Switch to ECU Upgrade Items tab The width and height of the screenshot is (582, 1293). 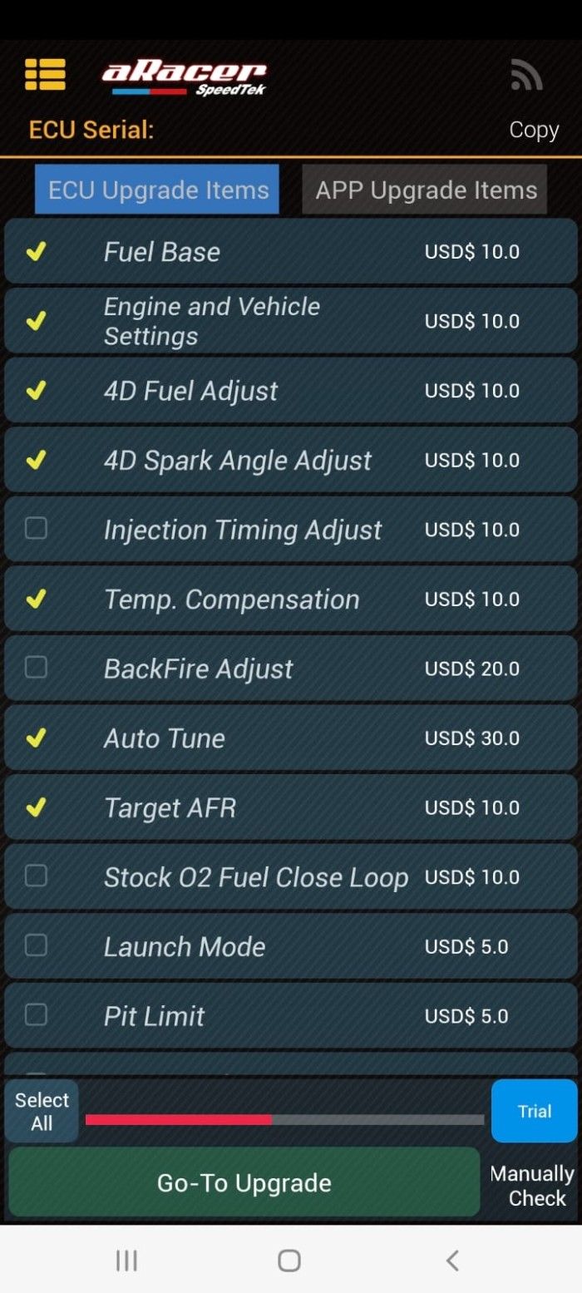point(157,190)
